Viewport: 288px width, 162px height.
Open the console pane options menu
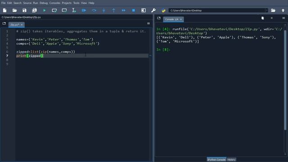[x=283, y=18]
